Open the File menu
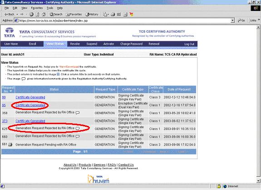Screen dimensions: 261x190 [x=7, y=8]
